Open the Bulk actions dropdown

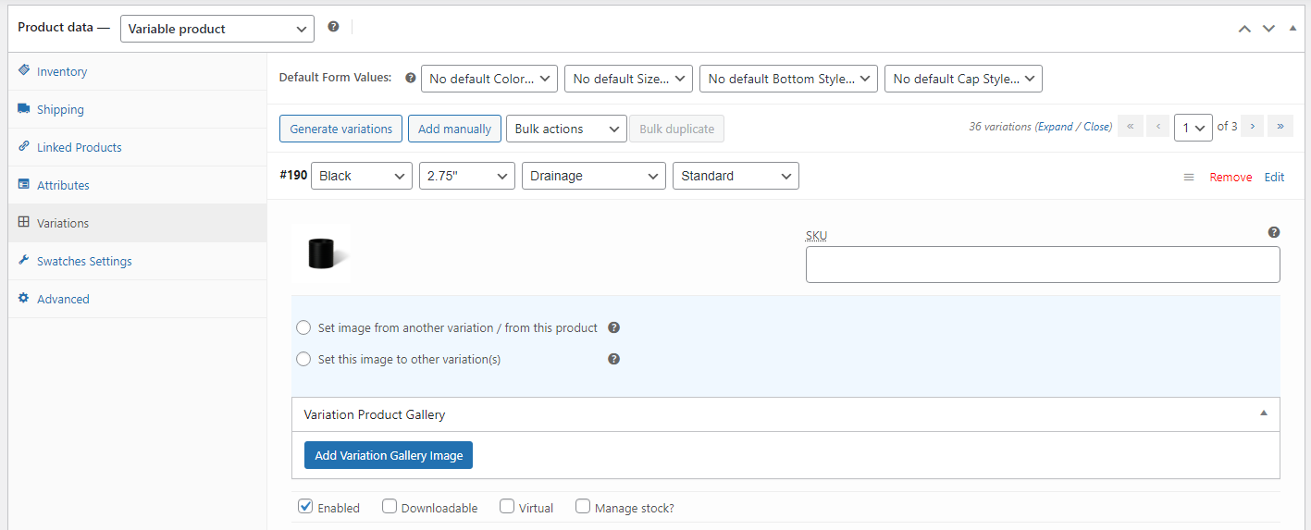566,129
